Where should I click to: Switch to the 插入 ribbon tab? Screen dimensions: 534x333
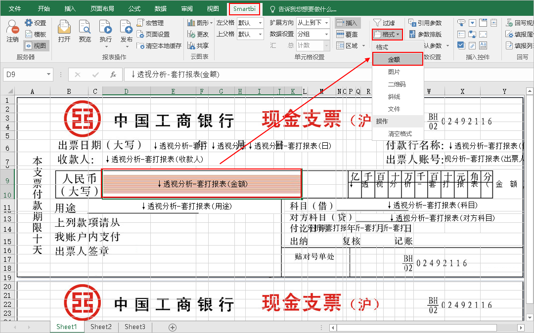70,9
